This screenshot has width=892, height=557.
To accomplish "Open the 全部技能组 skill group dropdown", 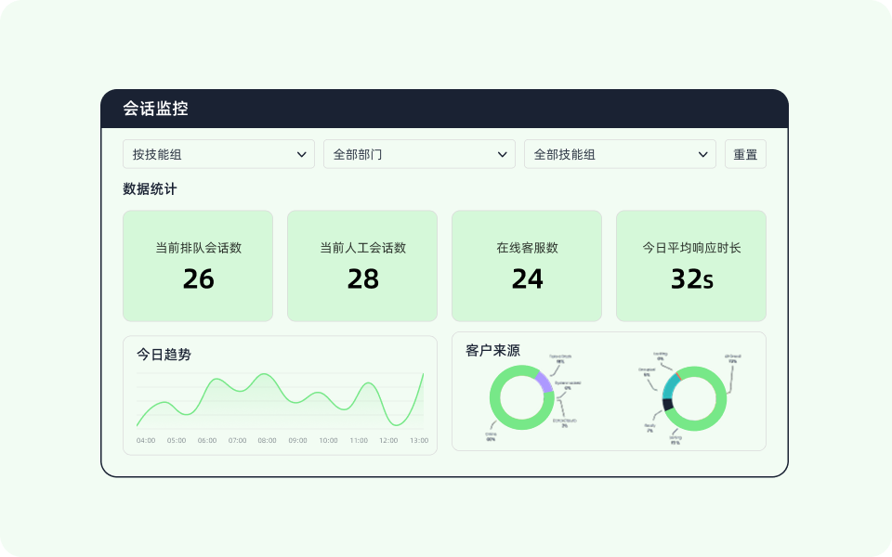I will coord(619,154).
